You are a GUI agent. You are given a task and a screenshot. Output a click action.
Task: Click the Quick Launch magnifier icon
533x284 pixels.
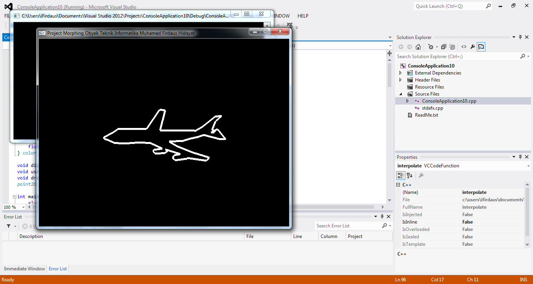pos(488,6)
